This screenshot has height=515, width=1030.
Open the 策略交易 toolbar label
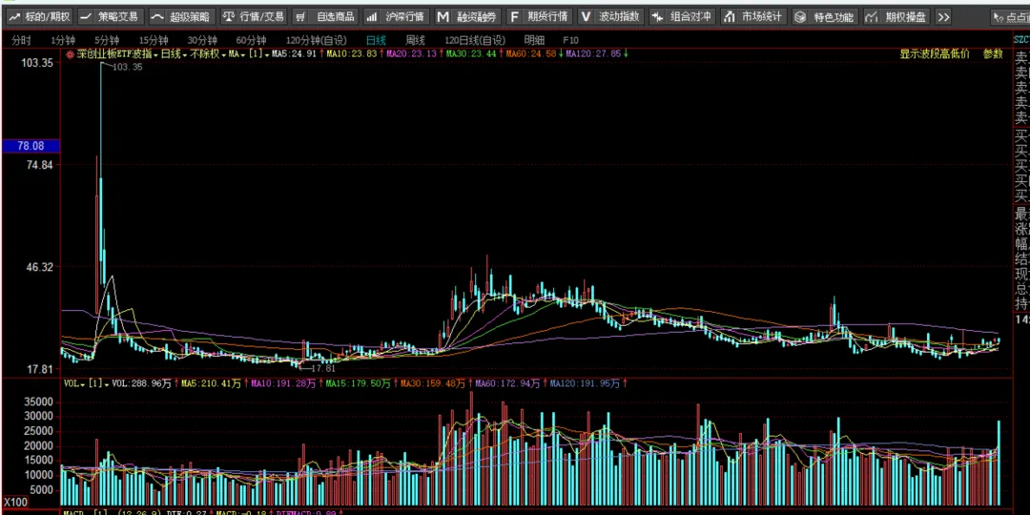coord(117,17)
